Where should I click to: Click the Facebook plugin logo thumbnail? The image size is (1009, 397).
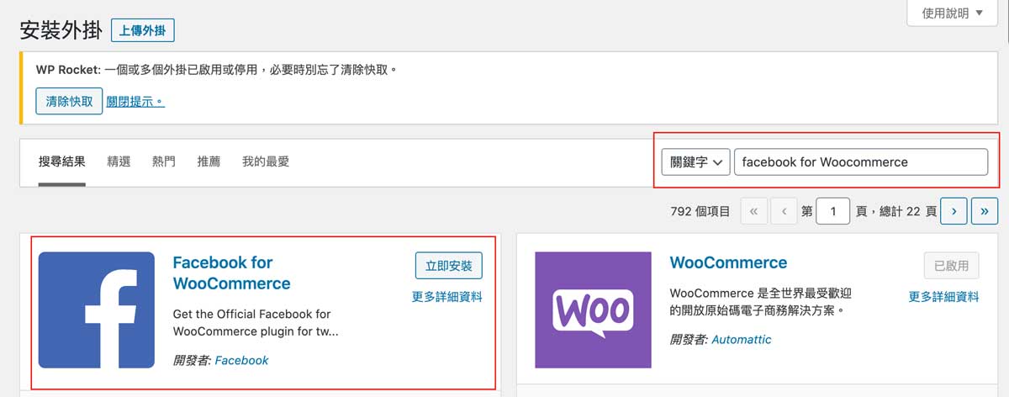(x=97, y=310)
